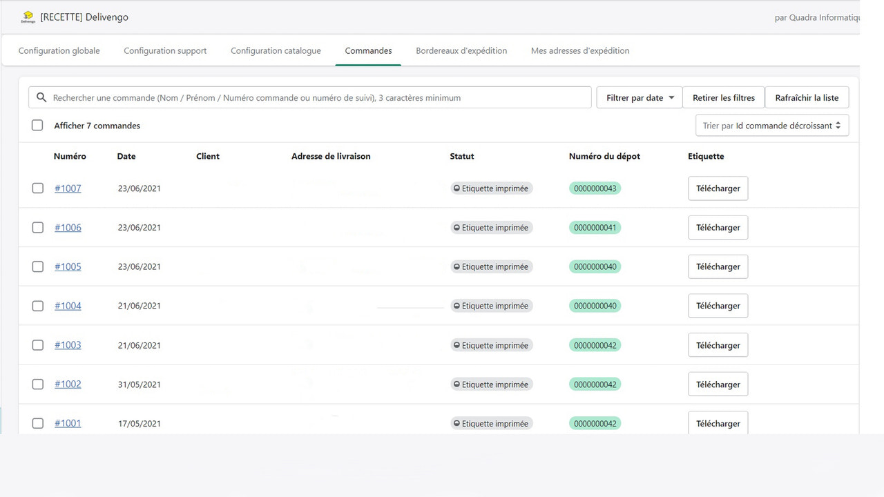The image size is (884, 497).
Task: Switch to Configuration support tab
Action: click(x=165, y=50)
